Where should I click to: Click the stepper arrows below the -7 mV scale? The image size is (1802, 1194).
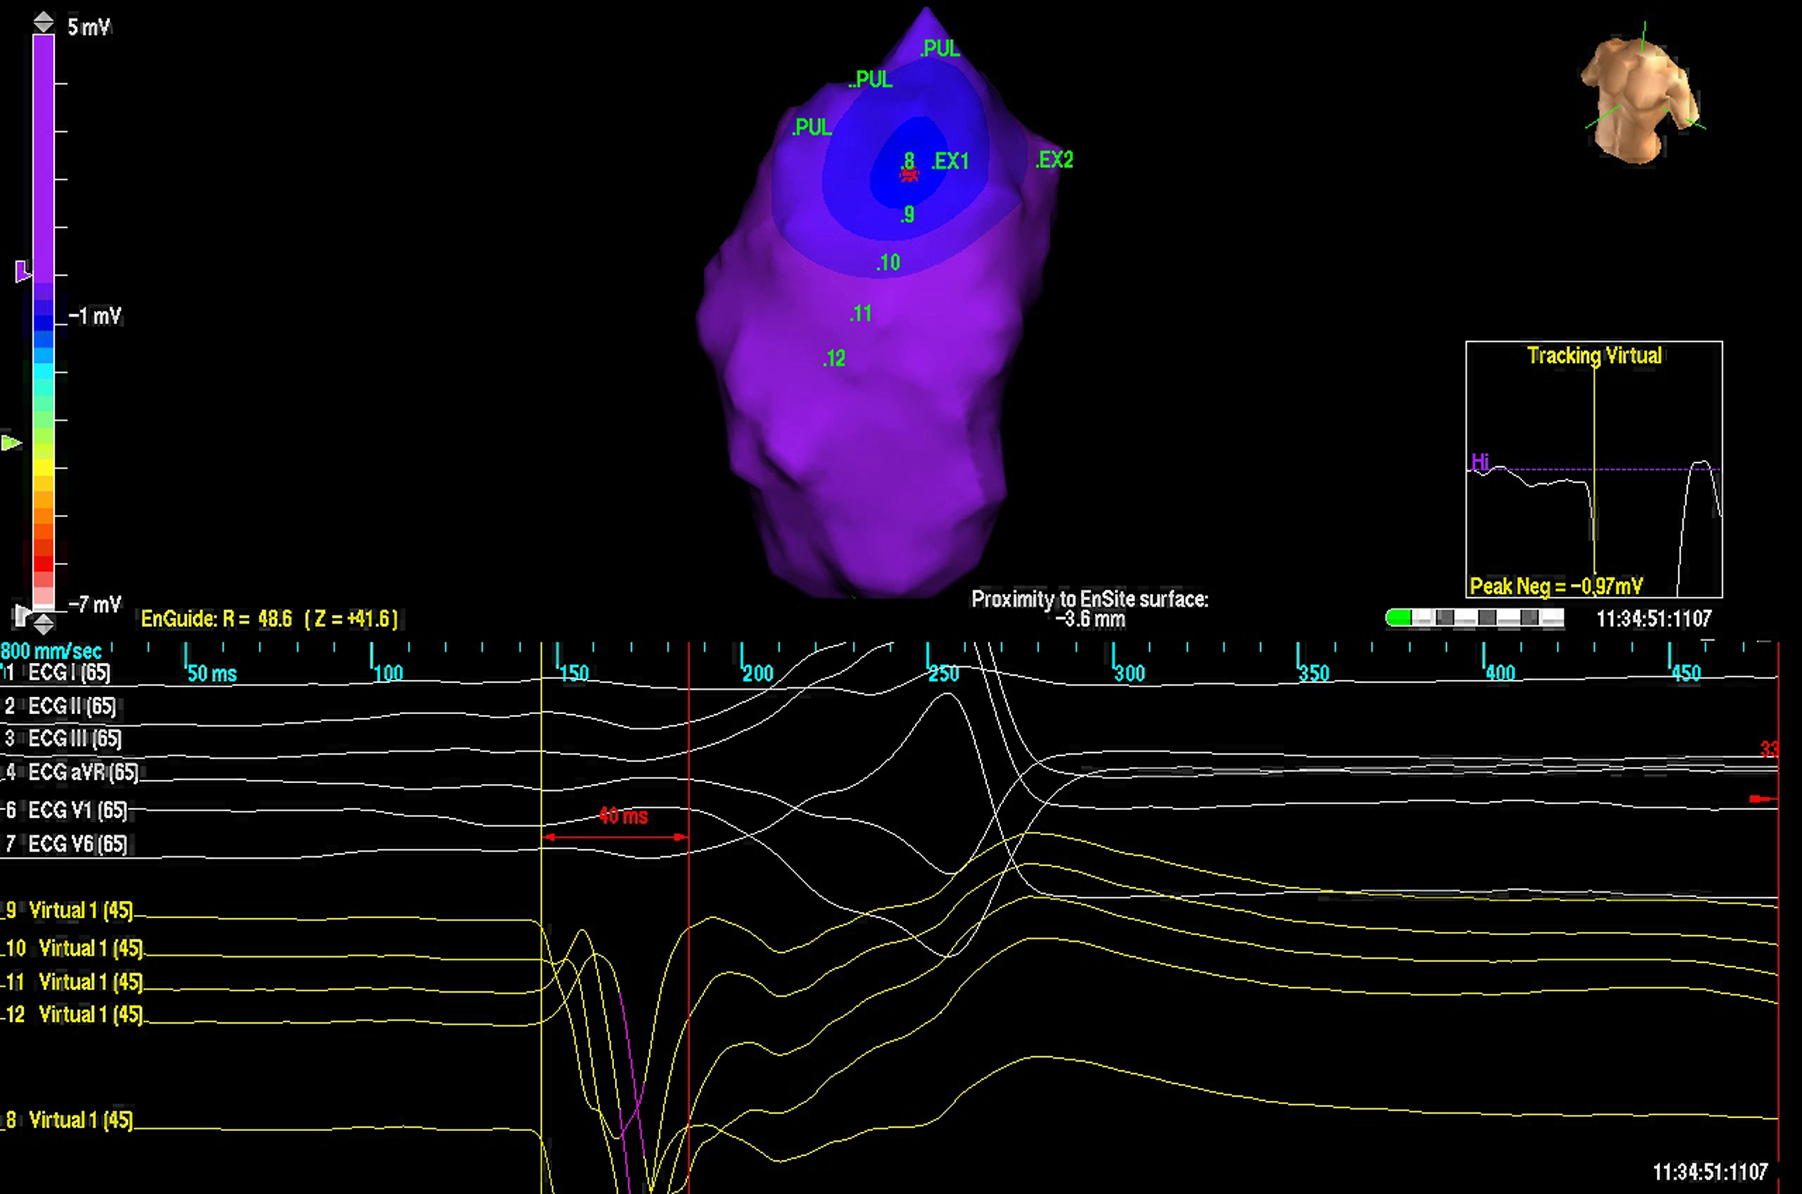[44, 624]
